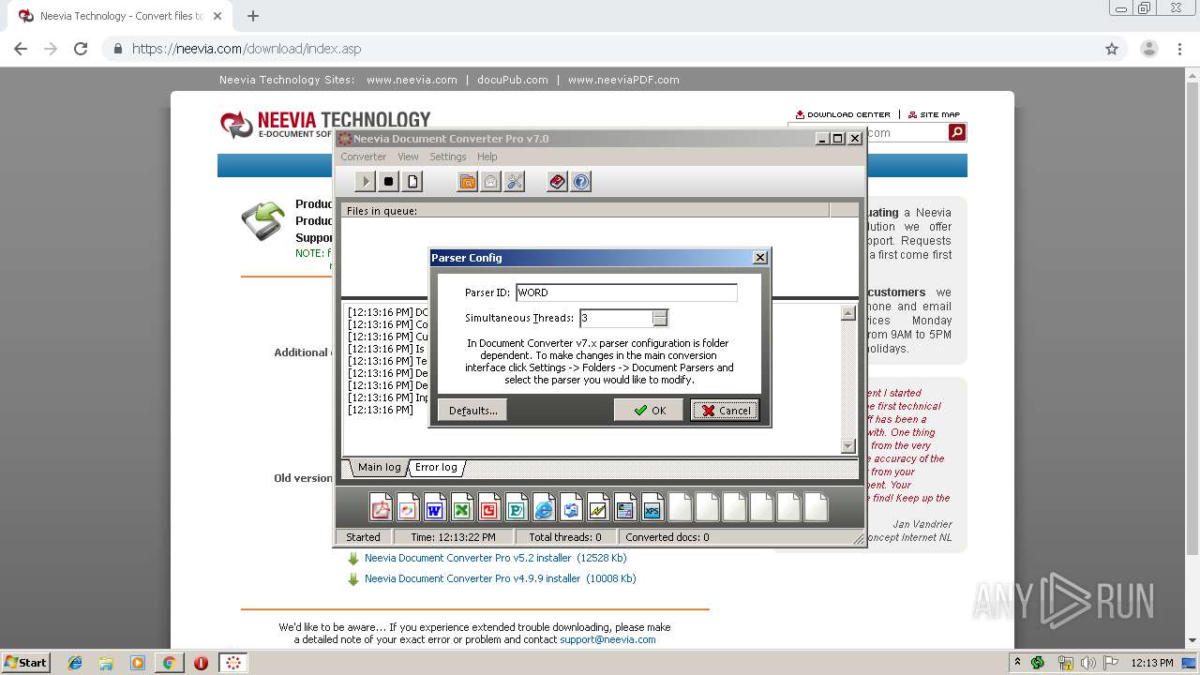The width and height of the screenshot is (1200, 675).
Task: Open the Settings menu
Action: 448,157
